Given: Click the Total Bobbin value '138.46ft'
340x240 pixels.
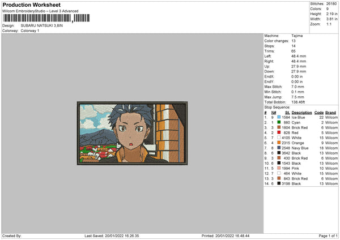Looking at the screenshot, I should point(298,102).
